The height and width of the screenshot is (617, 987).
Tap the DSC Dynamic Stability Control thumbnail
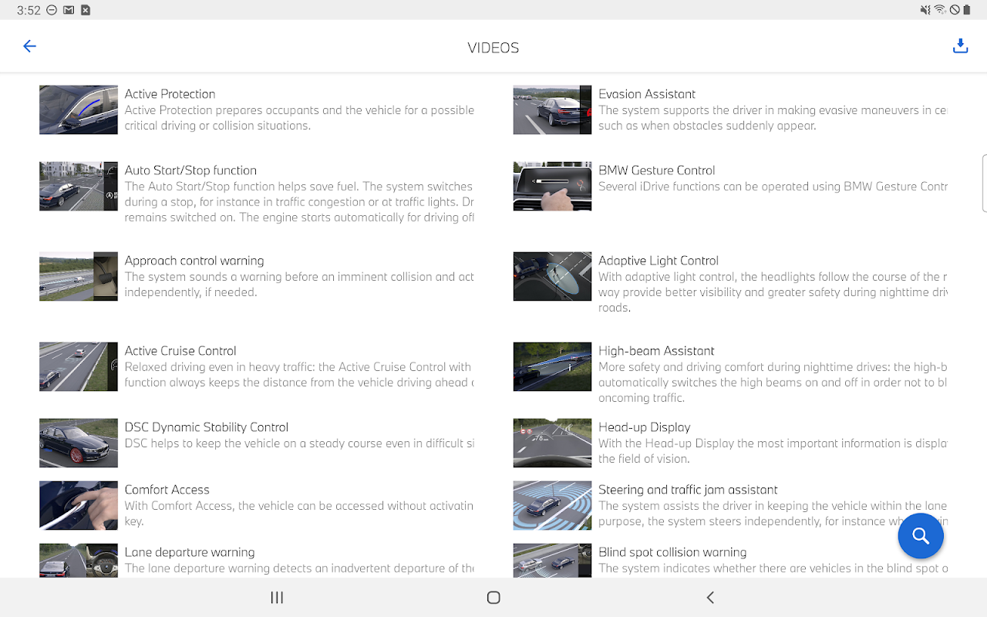tap(78, 443)
